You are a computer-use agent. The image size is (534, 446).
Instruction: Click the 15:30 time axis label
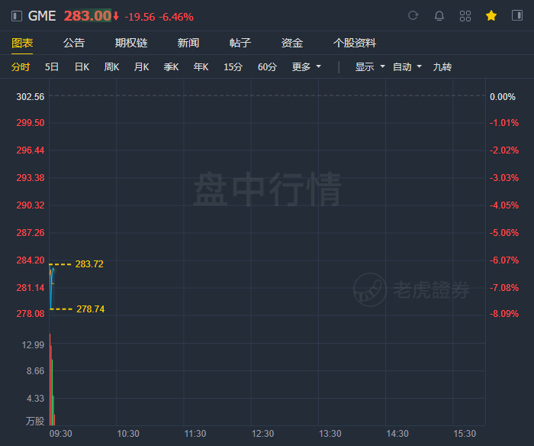[465, 434]
